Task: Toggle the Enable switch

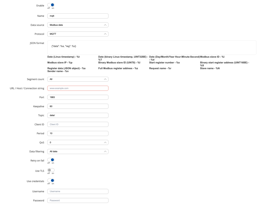Action: coord(51,5)
